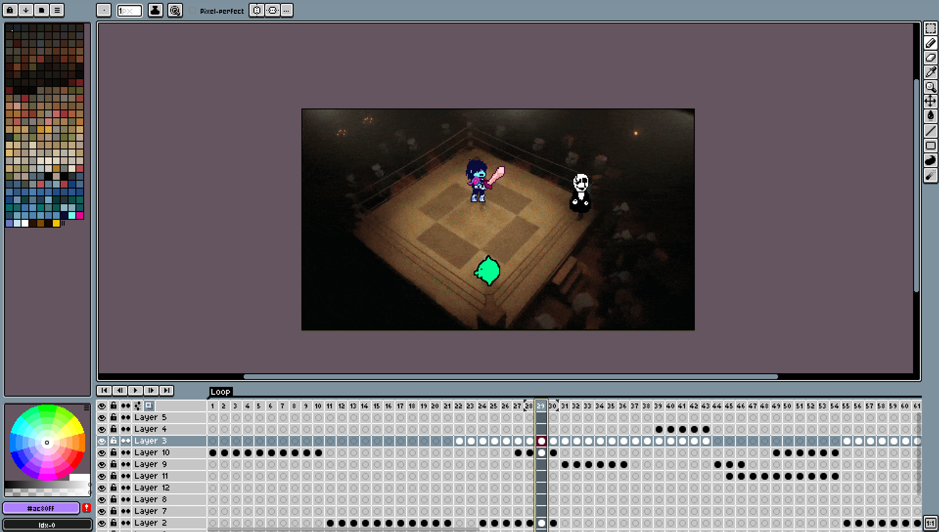The image size is (939, 532).
Task: Click the Loop tag on timeline
Action: pos(220,392)
